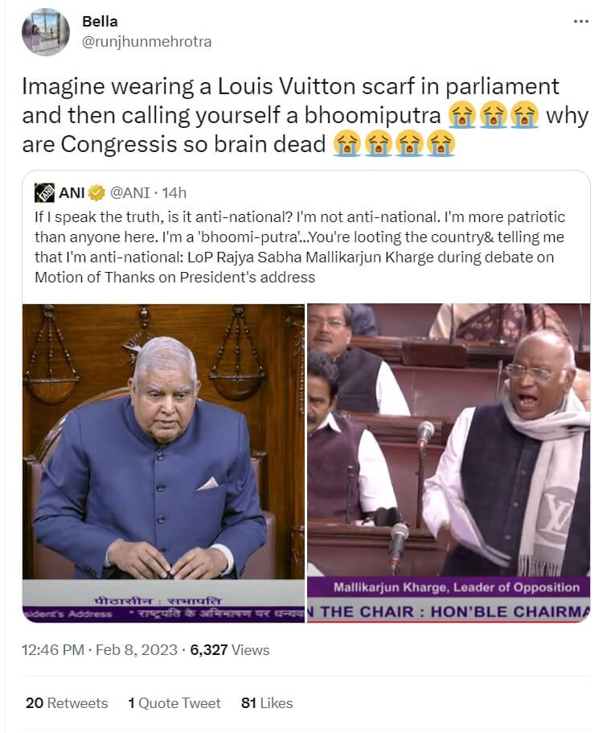Open the right image of Kharge speaking
The width and height of the screenshot is (607, 733).
pos(449,463)
